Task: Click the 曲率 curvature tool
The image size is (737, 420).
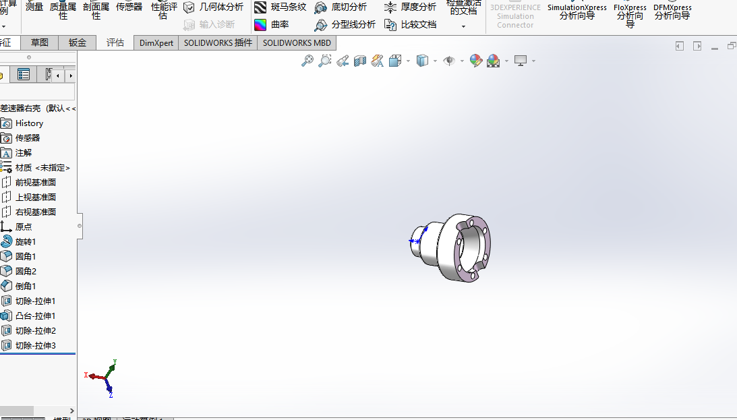Action: coord(272,24)
